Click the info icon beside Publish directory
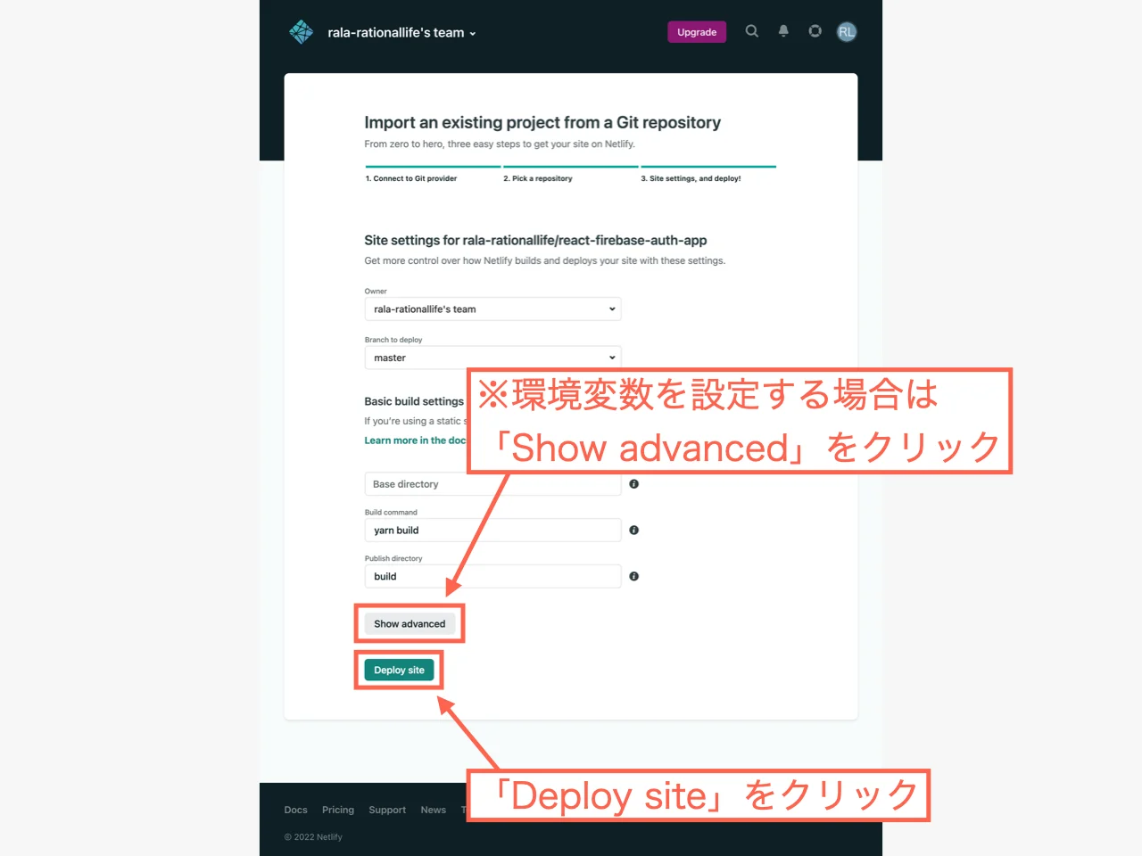The height and width of the screenshot is (856, 1142). (633, 576)
